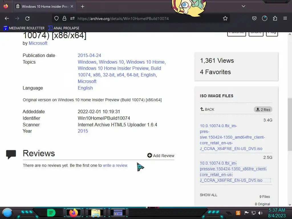Open the Microsoft author link
The width and height of the screenshot is (292, 219).
coord(38,43)
